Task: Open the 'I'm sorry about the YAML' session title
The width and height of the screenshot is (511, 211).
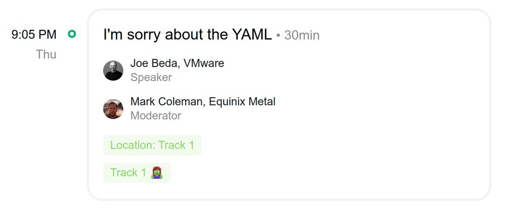Action: point(187,35)
